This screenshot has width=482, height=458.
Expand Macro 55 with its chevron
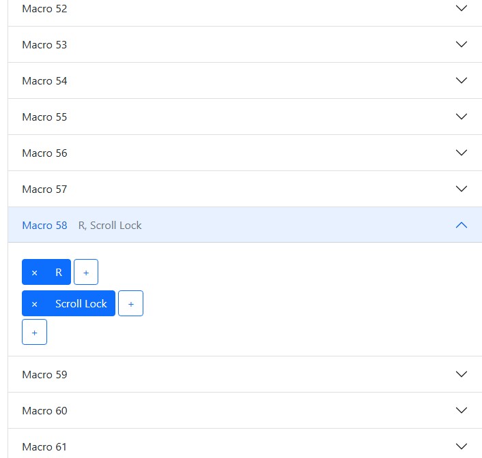pos(462,117)
